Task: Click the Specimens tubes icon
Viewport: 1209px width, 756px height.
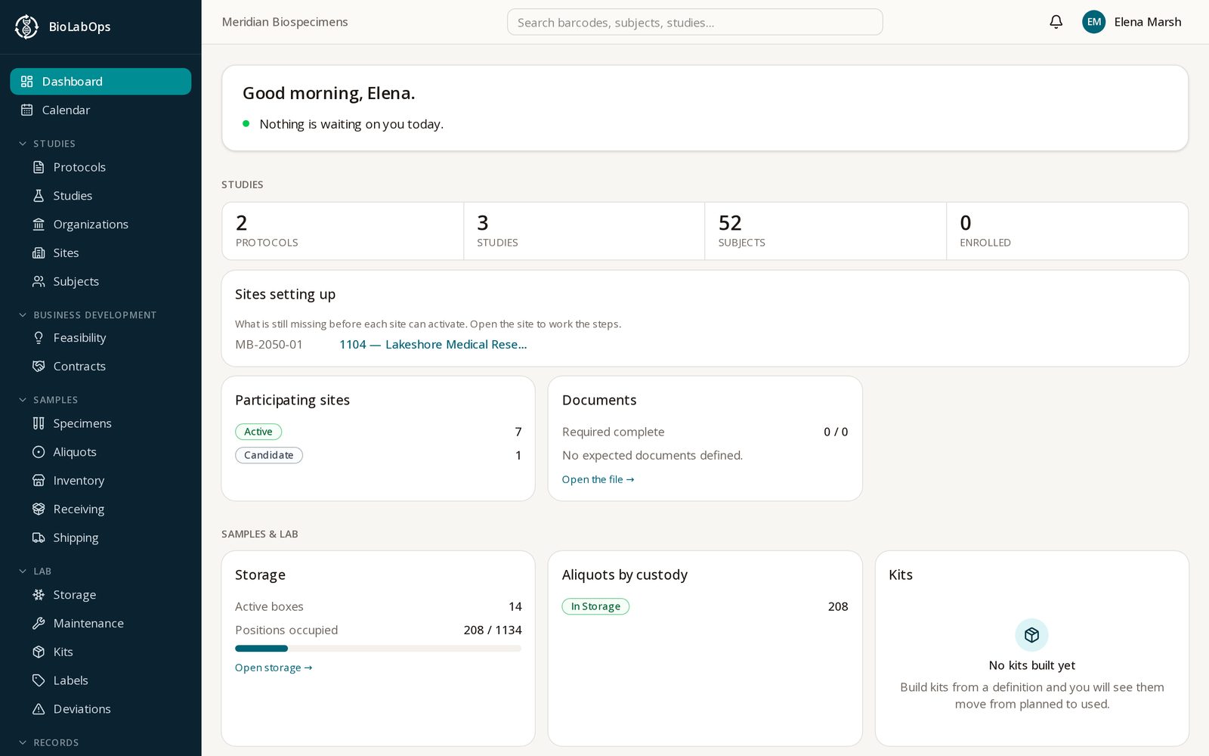Action: [39, 423]
